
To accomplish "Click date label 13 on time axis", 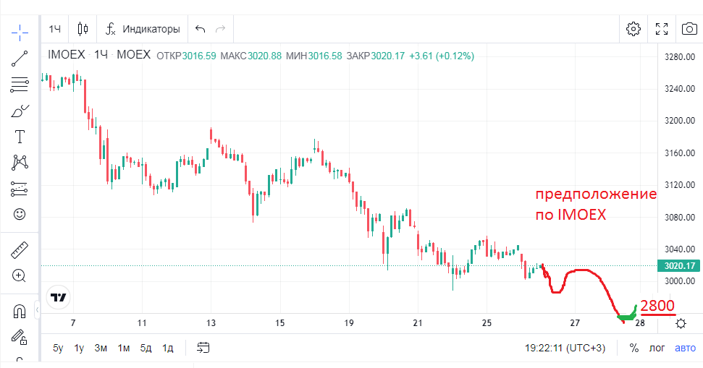I will tap(211, 322).
